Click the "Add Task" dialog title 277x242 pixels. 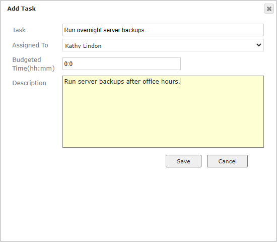tap(21, 9)
